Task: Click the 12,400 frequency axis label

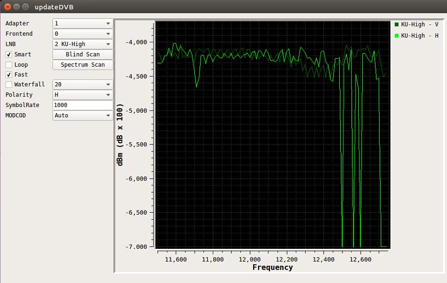Action: click(324, 260)
